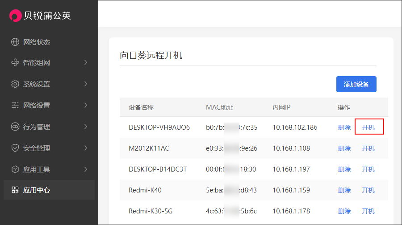
Task: Click 删除 for M2012K11AC
Action: tap(344, 148)
